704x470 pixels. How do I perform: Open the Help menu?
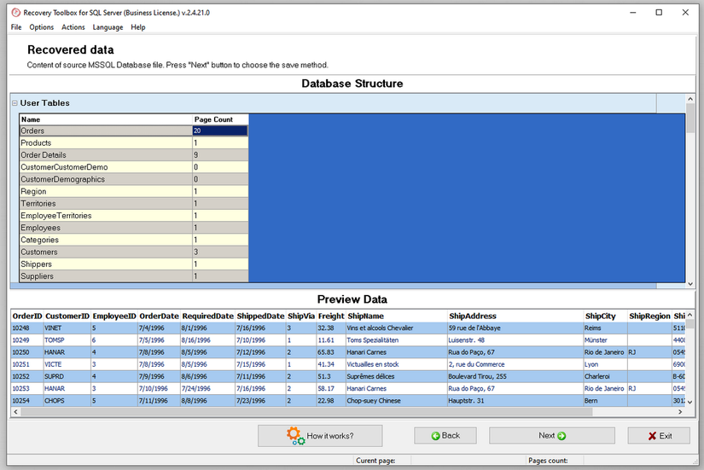(x=138, y=27)
